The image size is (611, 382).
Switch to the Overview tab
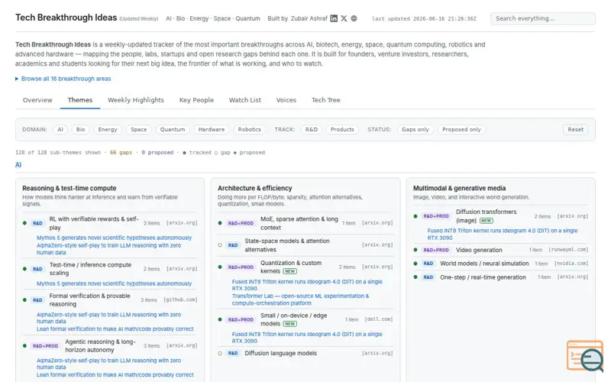pyautogui.click(x=37, y=100)
